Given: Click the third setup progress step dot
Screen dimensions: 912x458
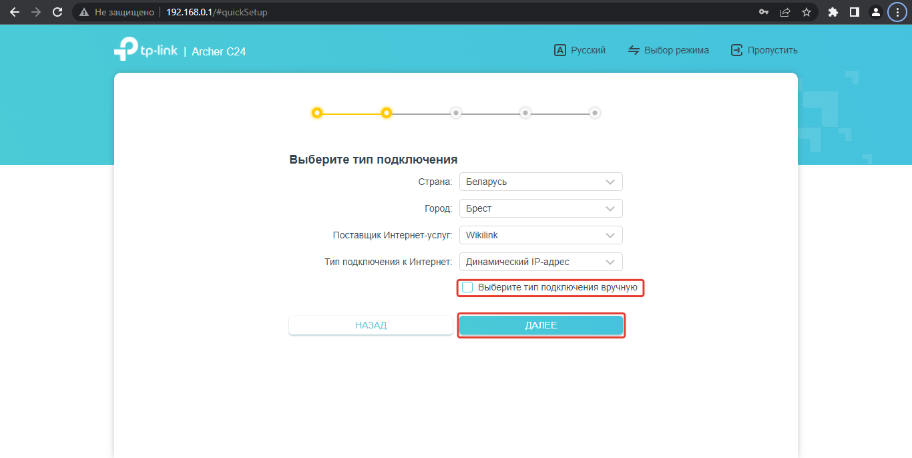Looking at the screenshot, I should pos(456,113).
